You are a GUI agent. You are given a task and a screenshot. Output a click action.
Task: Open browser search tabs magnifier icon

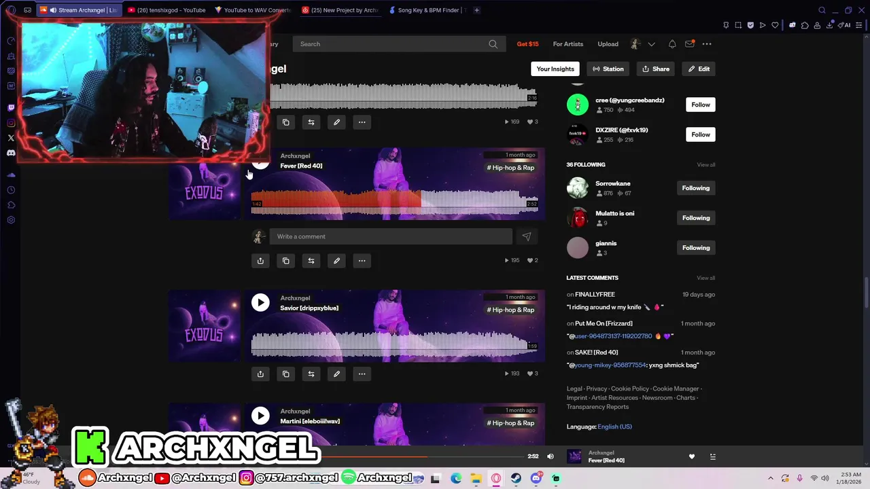point(822,10)
